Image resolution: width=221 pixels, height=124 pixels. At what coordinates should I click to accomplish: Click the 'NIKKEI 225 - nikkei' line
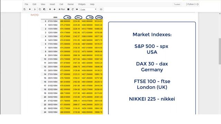click(152, 99)
